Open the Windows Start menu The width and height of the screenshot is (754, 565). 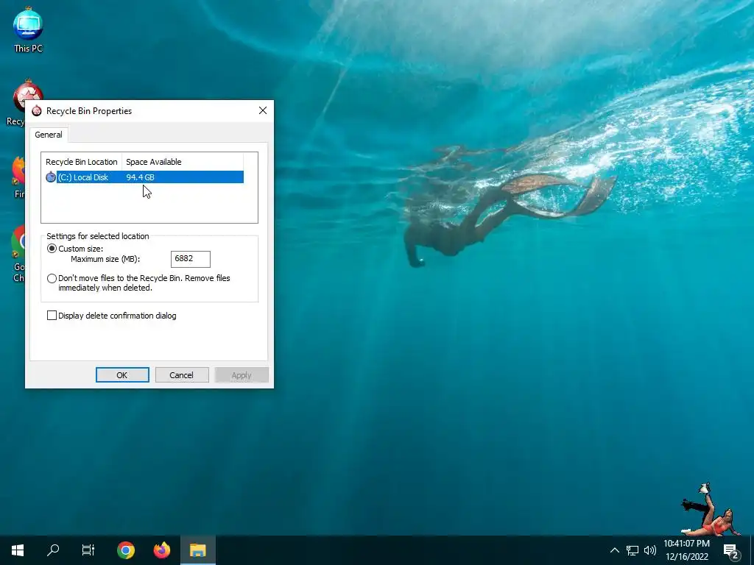click(18, 550)
